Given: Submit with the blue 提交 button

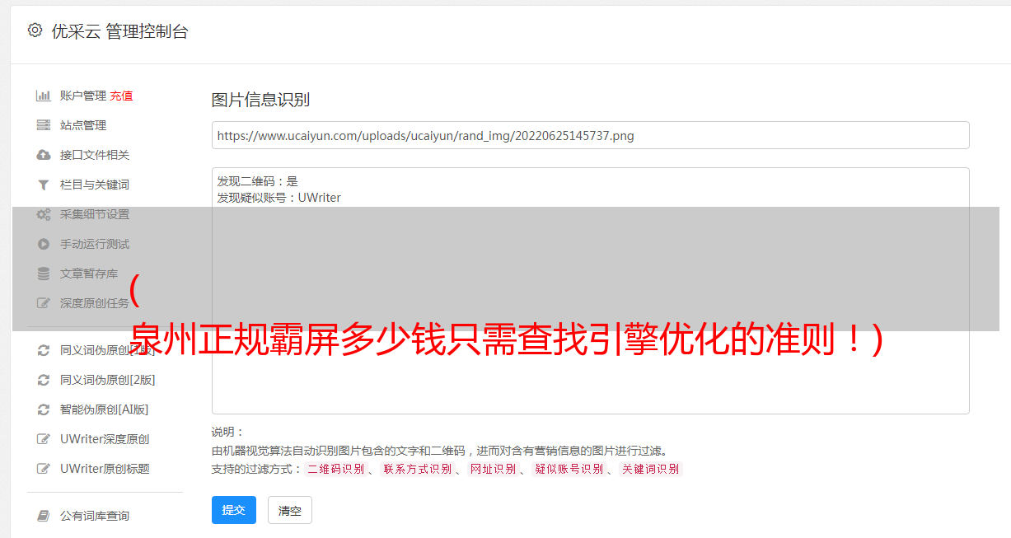Looking at the screenshot, I should pos(234,510).
